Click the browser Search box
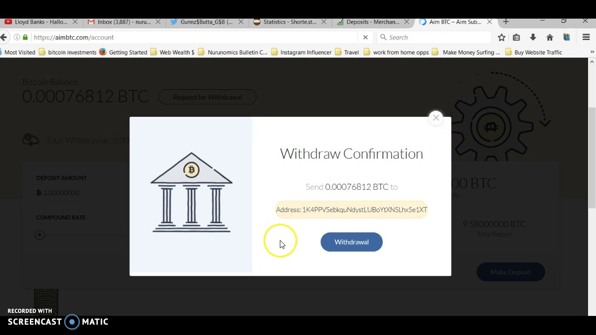The image size is (596, 335). (x=434, y=37)
